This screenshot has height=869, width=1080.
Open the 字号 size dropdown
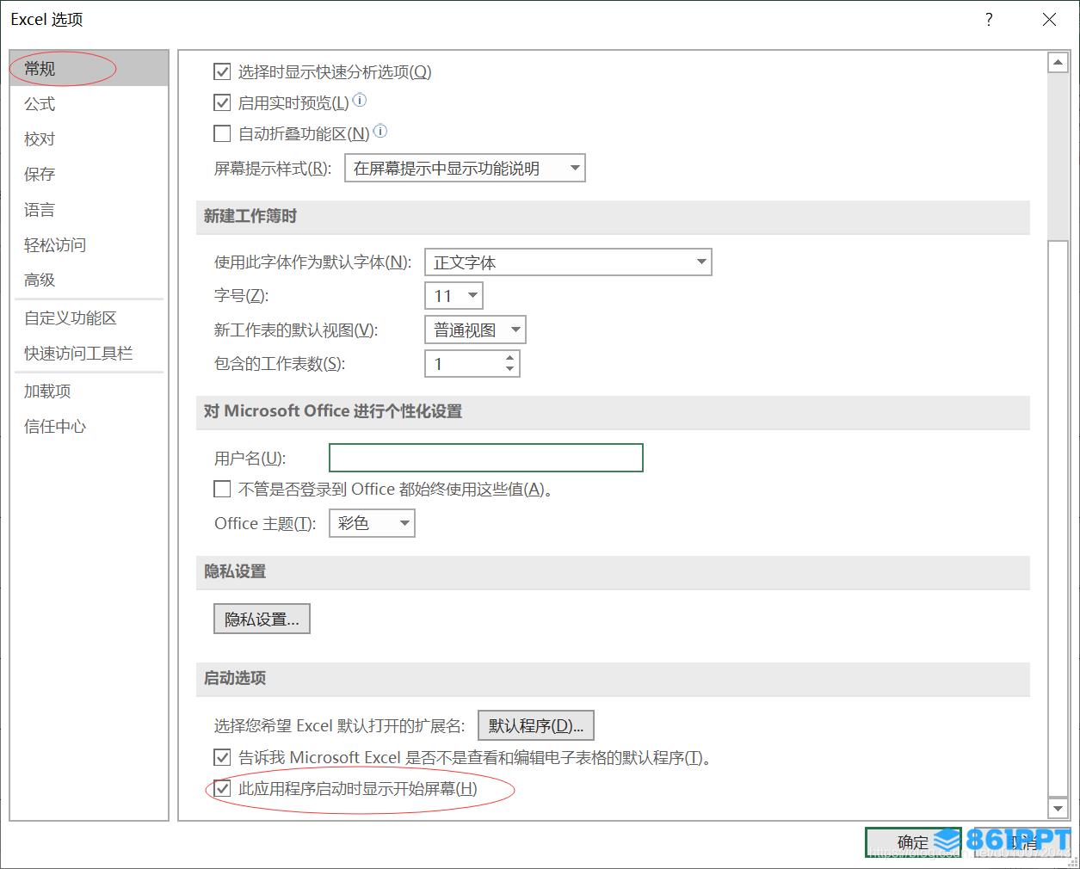pyautogui.click(x=454, y=296)
